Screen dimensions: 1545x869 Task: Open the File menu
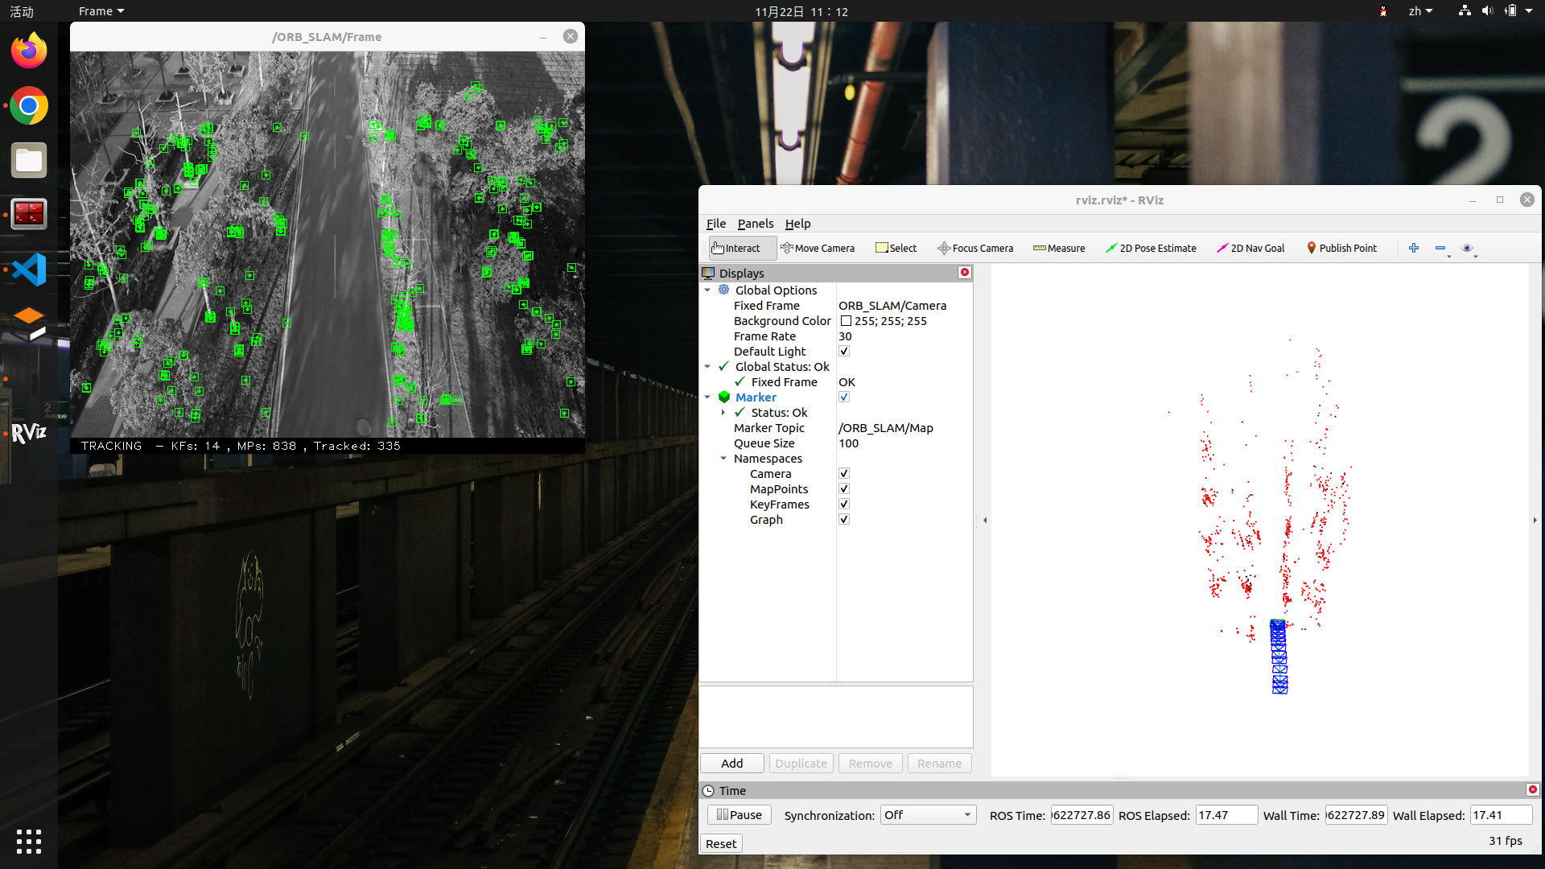click(715, 224)
